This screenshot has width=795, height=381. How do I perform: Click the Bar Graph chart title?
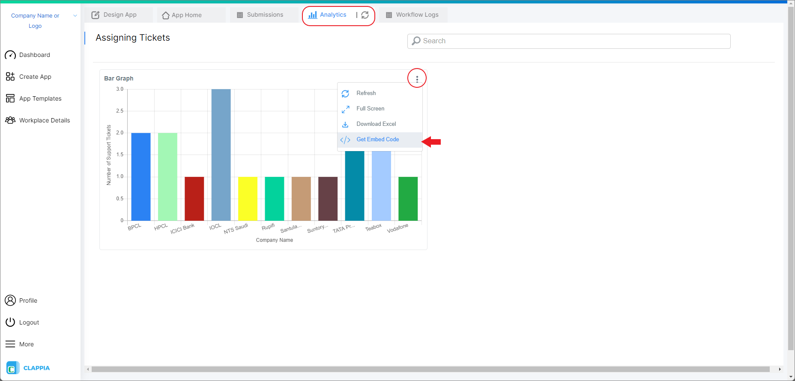119,78
